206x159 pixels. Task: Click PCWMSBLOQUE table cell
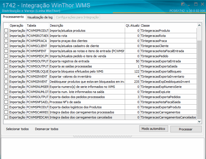pyautogui.click(x=38, y=71)
